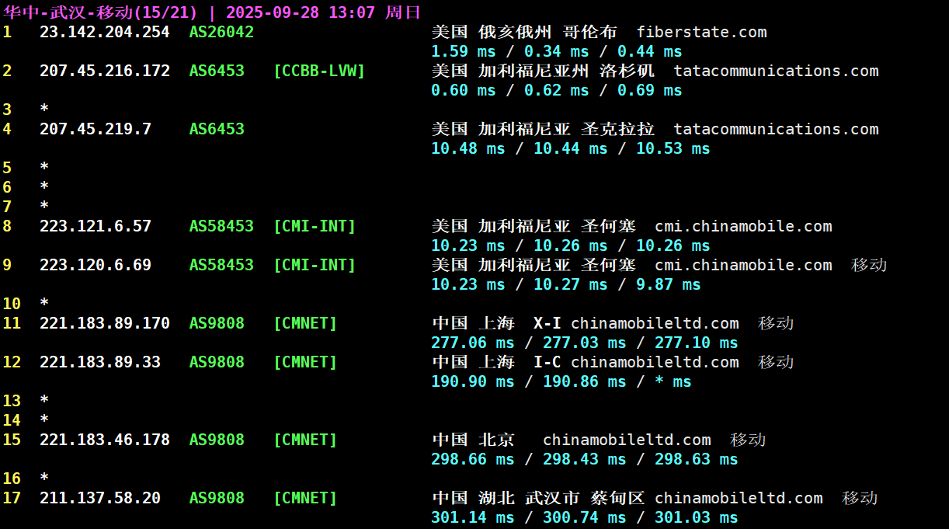Click tatacommunications.com on the 圣克拉拉 row

coord(776,129)
